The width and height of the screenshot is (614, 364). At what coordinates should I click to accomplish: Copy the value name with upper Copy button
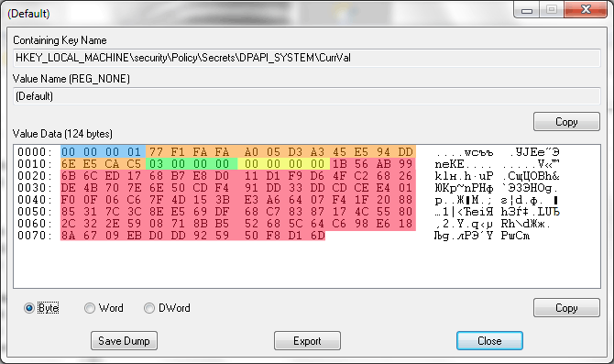[566, 122]
